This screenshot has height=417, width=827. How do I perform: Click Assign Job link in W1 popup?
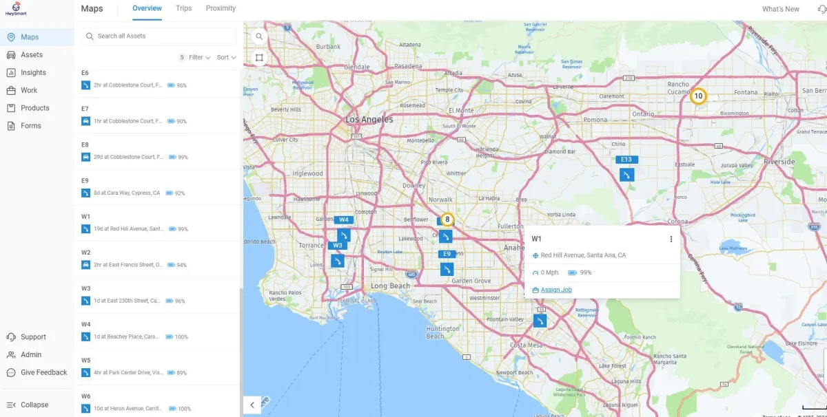pyautogui.click(x=556, y=290)
